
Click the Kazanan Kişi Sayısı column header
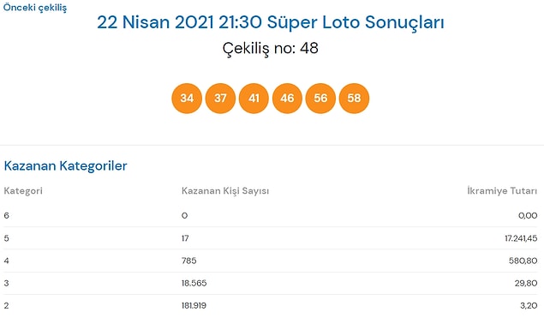pos(225,190)
